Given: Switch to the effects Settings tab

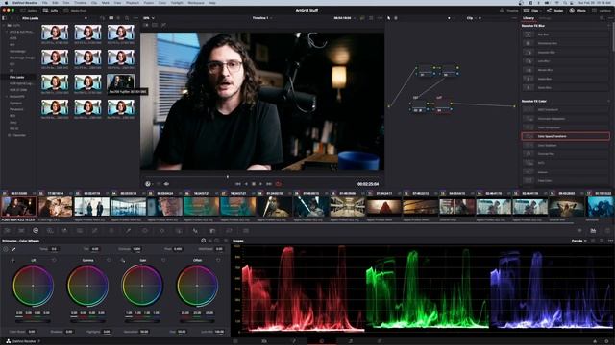Looking at the screenshot, I should [x=545, y=18].
